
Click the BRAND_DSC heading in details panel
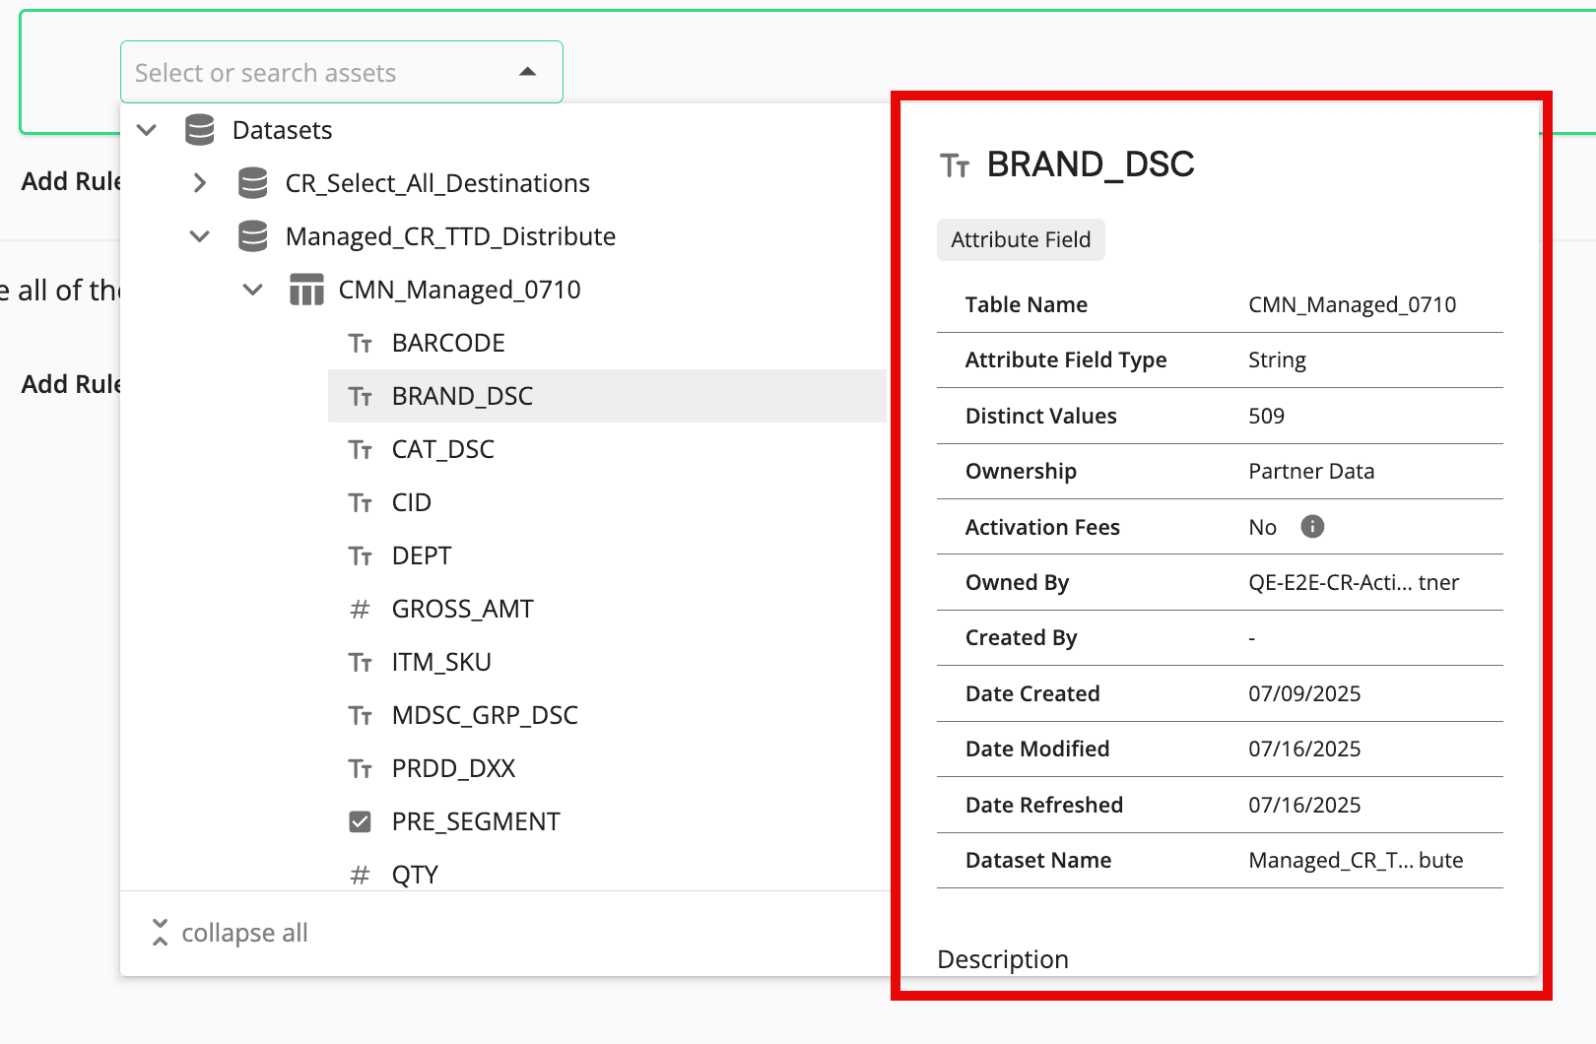(x=1091, y=164)
